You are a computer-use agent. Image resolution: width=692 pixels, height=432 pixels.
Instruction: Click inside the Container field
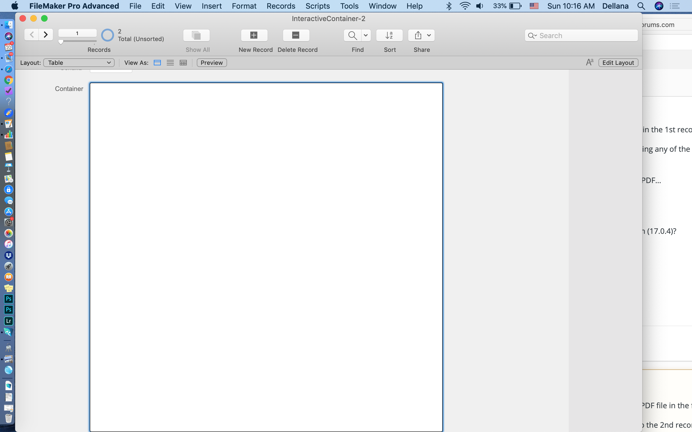tap(266, 256)
